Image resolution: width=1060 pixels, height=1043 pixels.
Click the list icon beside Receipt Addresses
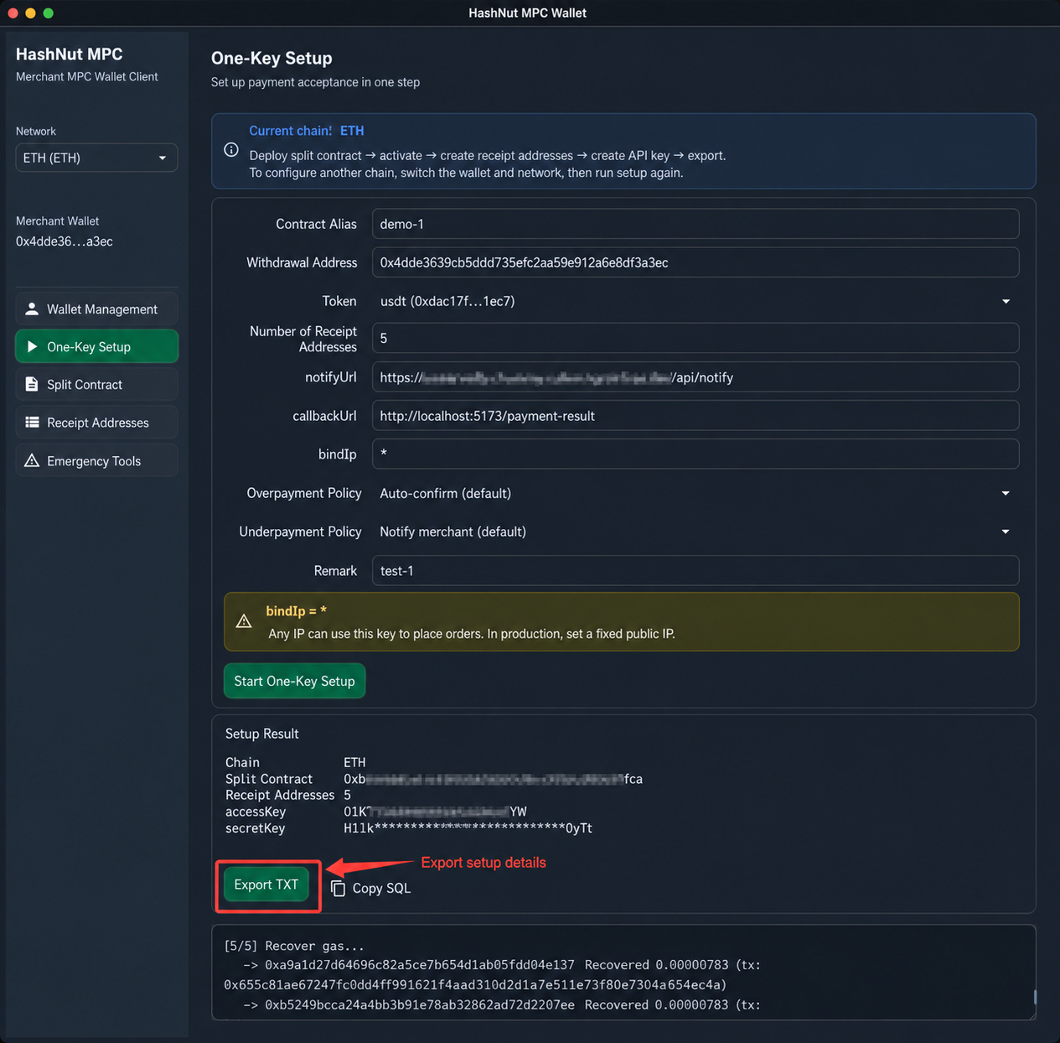click(x=32, y=423)
